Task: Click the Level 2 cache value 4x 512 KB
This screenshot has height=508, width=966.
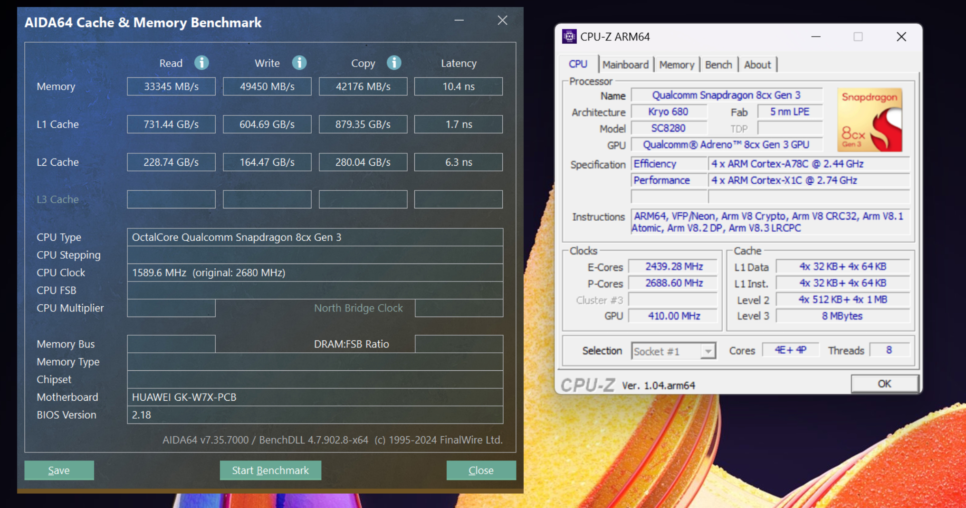Action: 843,300
